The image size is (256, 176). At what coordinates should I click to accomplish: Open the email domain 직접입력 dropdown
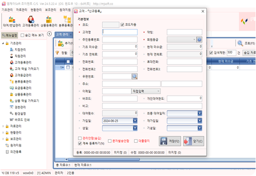pos(146,91)
